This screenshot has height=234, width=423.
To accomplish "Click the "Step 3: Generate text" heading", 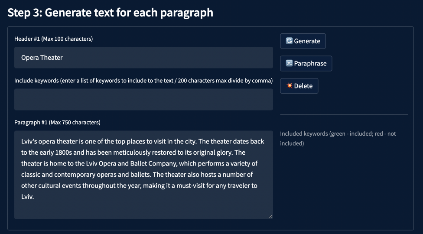I will (110, 12).
